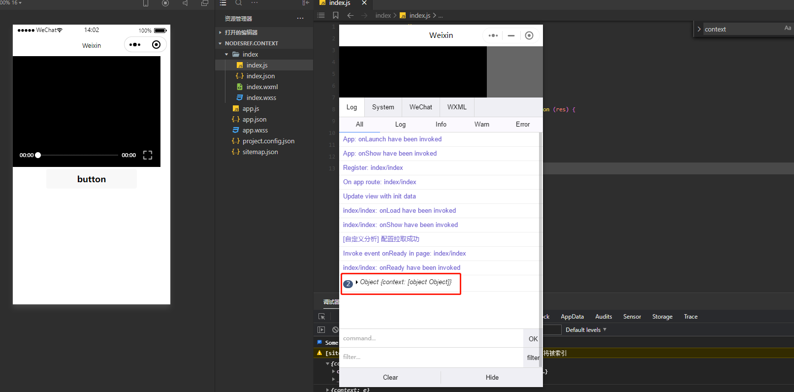Open the Trace debugger tab
The image size is (794, 392).
pyautogui.click(x=691, y=317)
